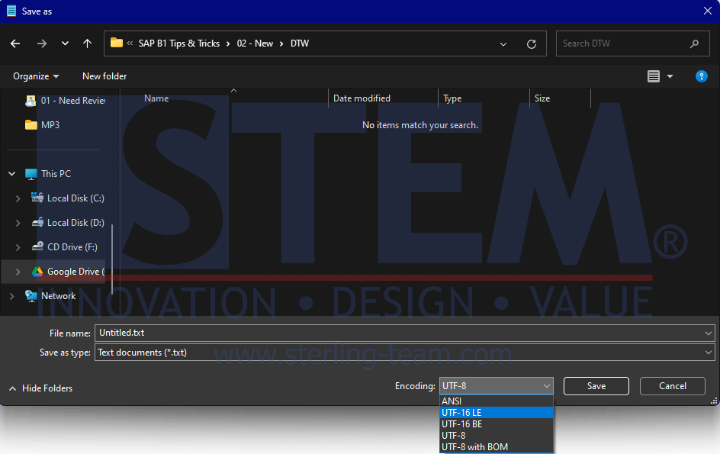Go forward using the right arrow
Screen dimensions: 720x454
click(x=42, y=43)
